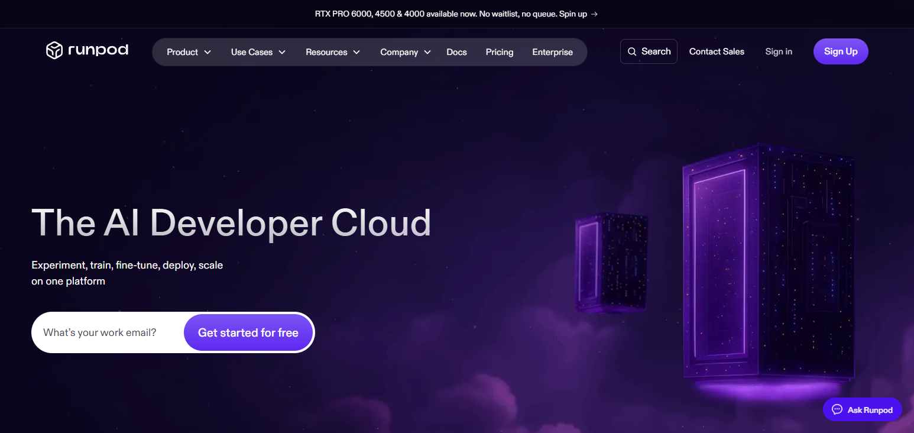
Task: Open the Docs menu item
Action: 456,52
